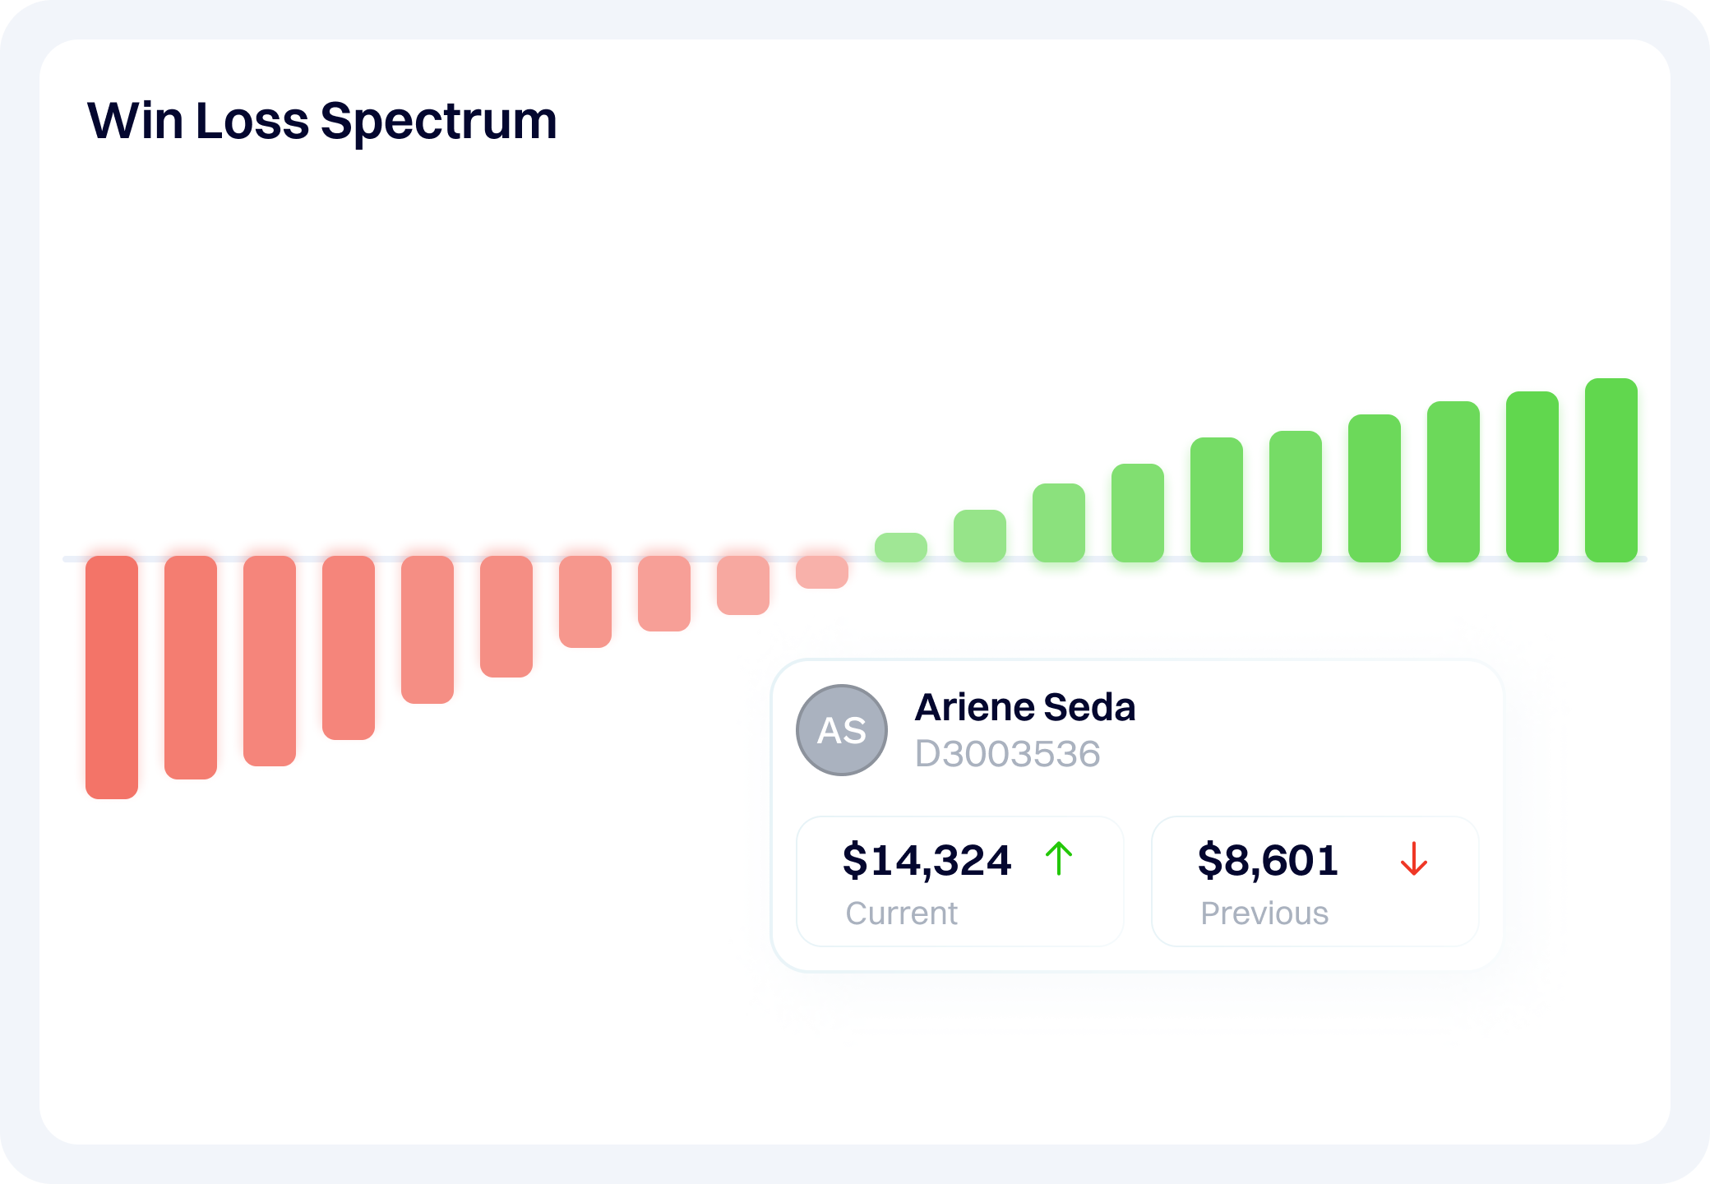Click the Ariene Seda name
The image size is (1710, 1184).
1024,707
